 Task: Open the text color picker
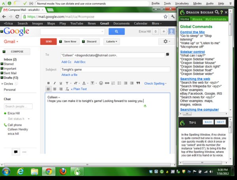coord(85,83)
